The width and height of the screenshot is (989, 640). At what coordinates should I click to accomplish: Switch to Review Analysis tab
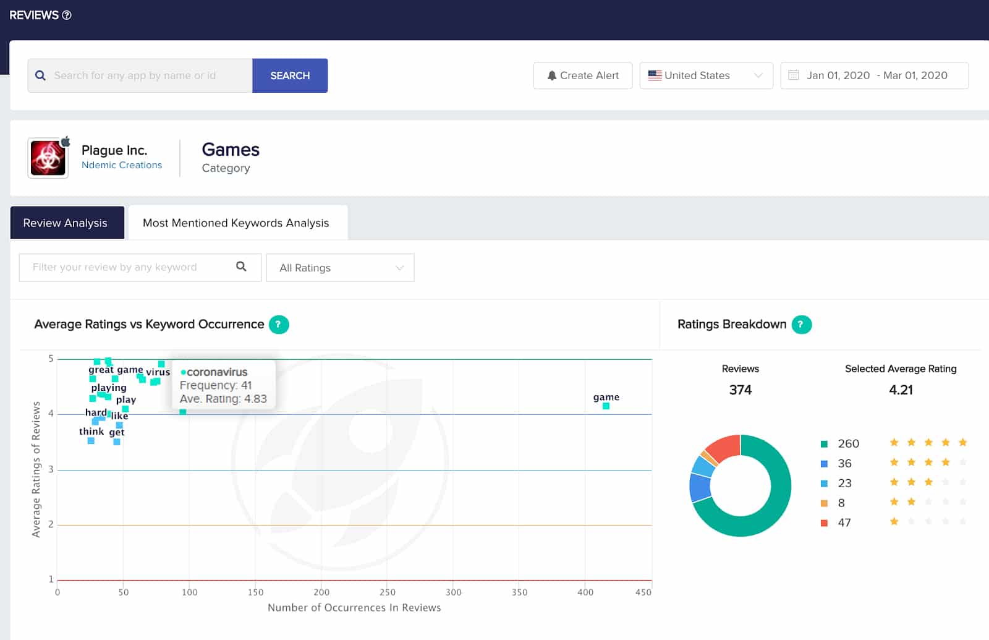[x=67, y=223]
